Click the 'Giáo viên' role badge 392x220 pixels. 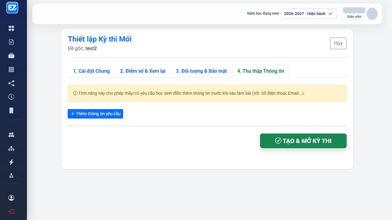354,16
